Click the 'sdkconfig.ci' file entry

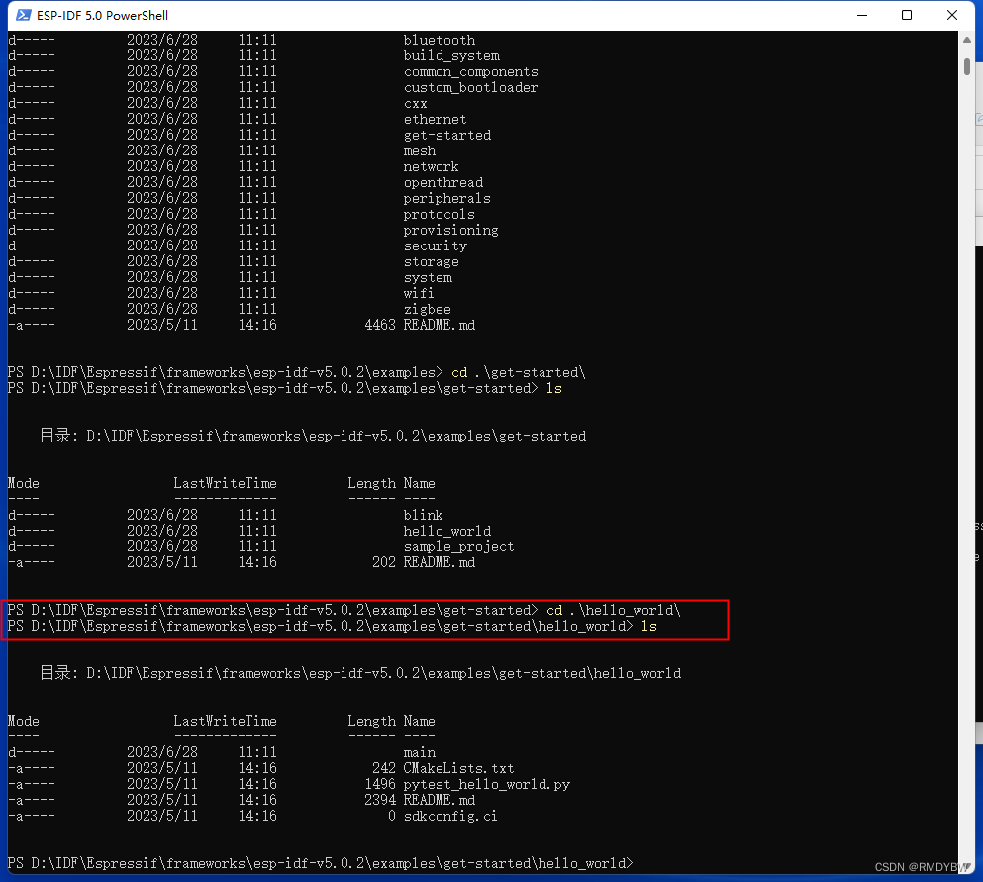pyautogui.click(x=450, y=817)
